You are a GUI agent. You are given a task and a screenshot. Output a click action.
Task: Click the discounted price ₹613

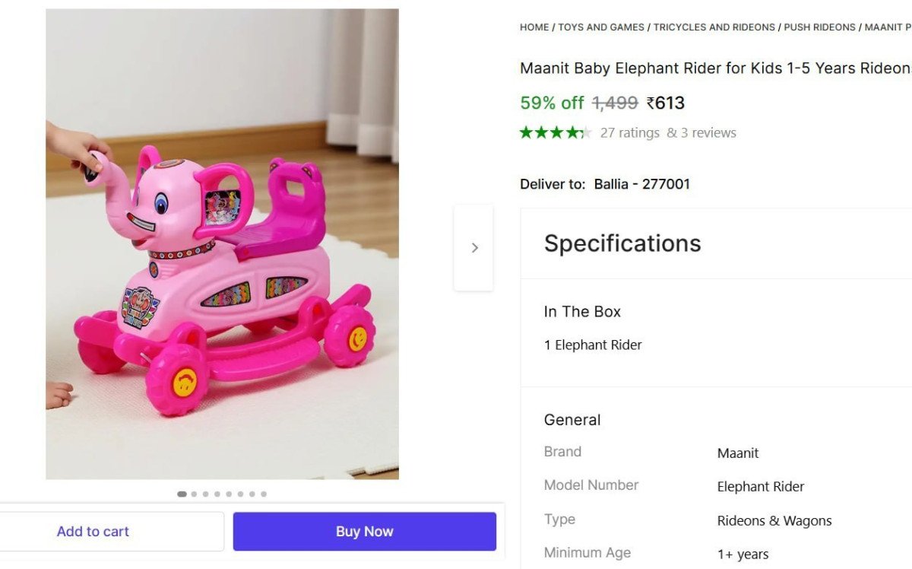666,103
